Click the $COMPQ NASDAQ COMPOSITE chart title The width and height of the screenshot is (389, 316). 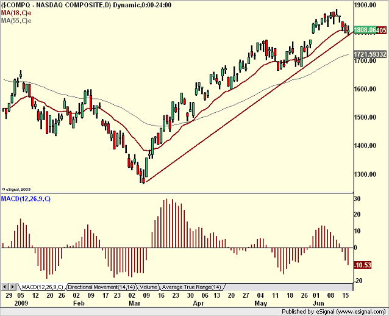click(x=86, y=5)
